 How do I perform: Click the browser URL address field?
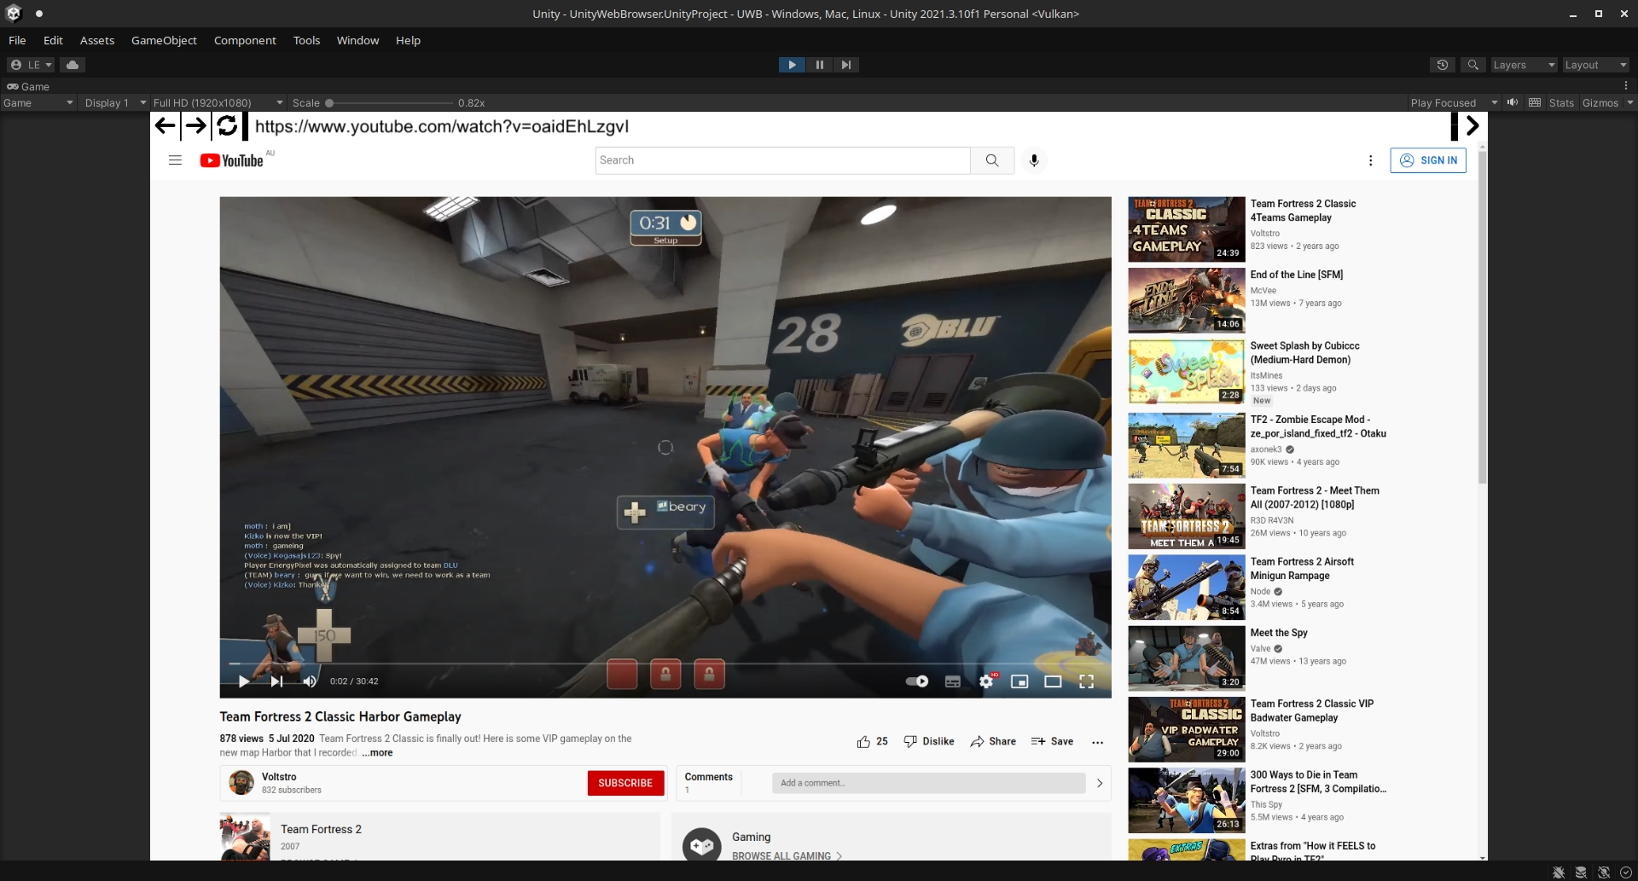pyautogui.click(x=849, y=126)
